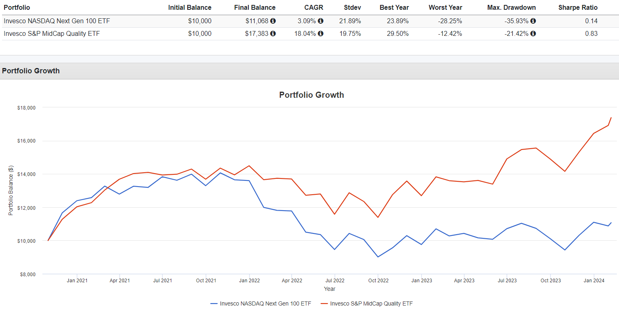Click the $16,000 y-axis label
This screenshot has width=619, height=310.
[x=27, y=141]
